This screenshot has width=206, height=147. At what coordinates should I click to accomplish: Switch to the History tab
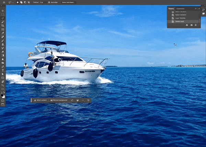pyautogui.click(x=171, y=9)
